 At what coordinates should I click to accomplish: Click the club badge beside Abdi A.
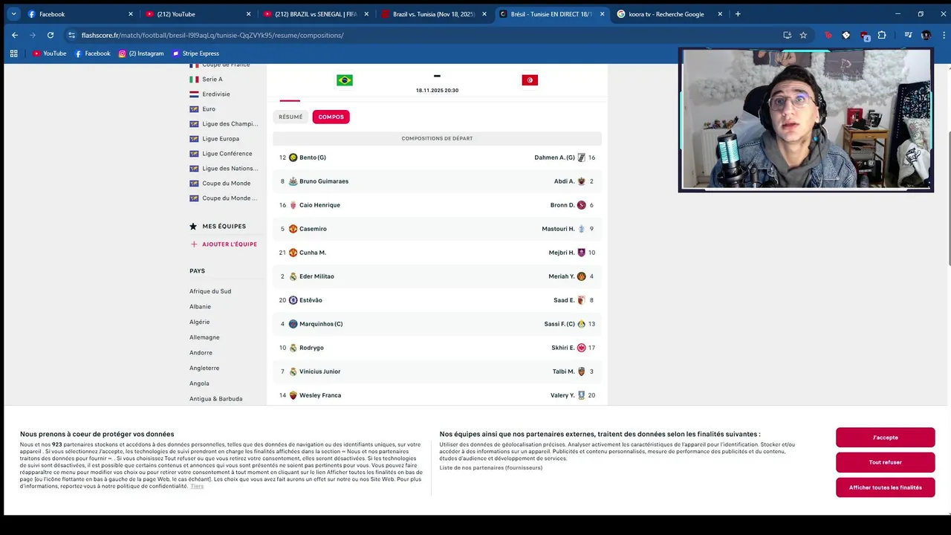pyautogui.click(x=582, y=181)
